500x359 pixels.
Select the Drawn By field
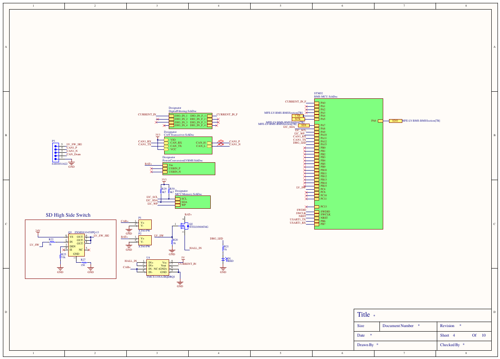click(395, 345)
